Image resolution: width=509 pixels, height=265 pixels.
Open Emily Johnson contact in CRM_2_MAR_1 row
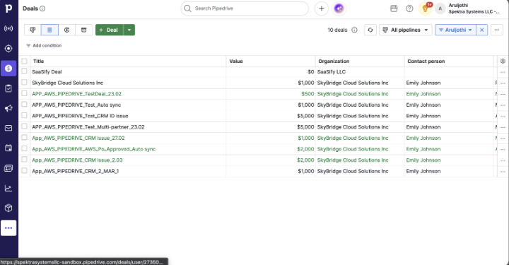(x=423, y=171)
